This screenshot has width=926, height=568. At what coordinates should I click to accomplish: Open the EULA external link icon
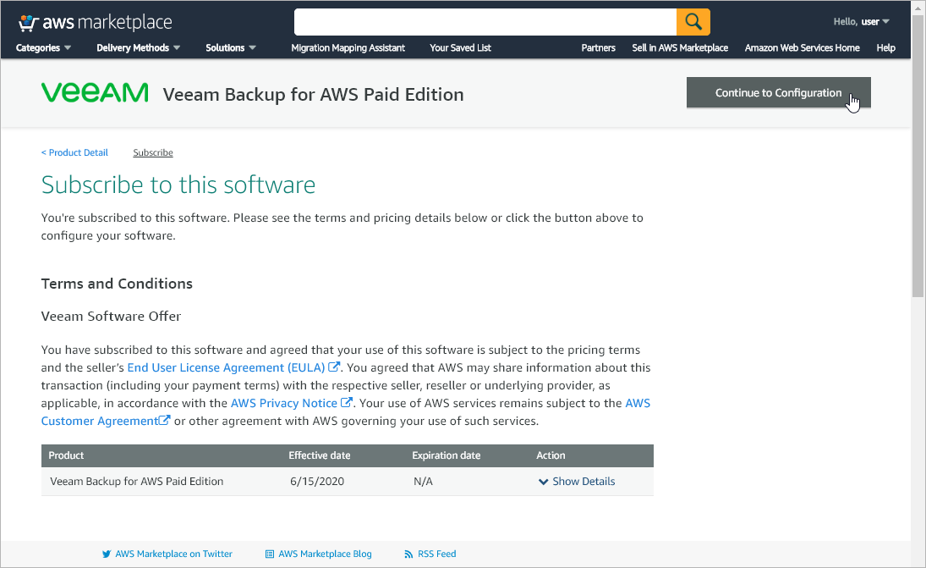click(334, 367)
